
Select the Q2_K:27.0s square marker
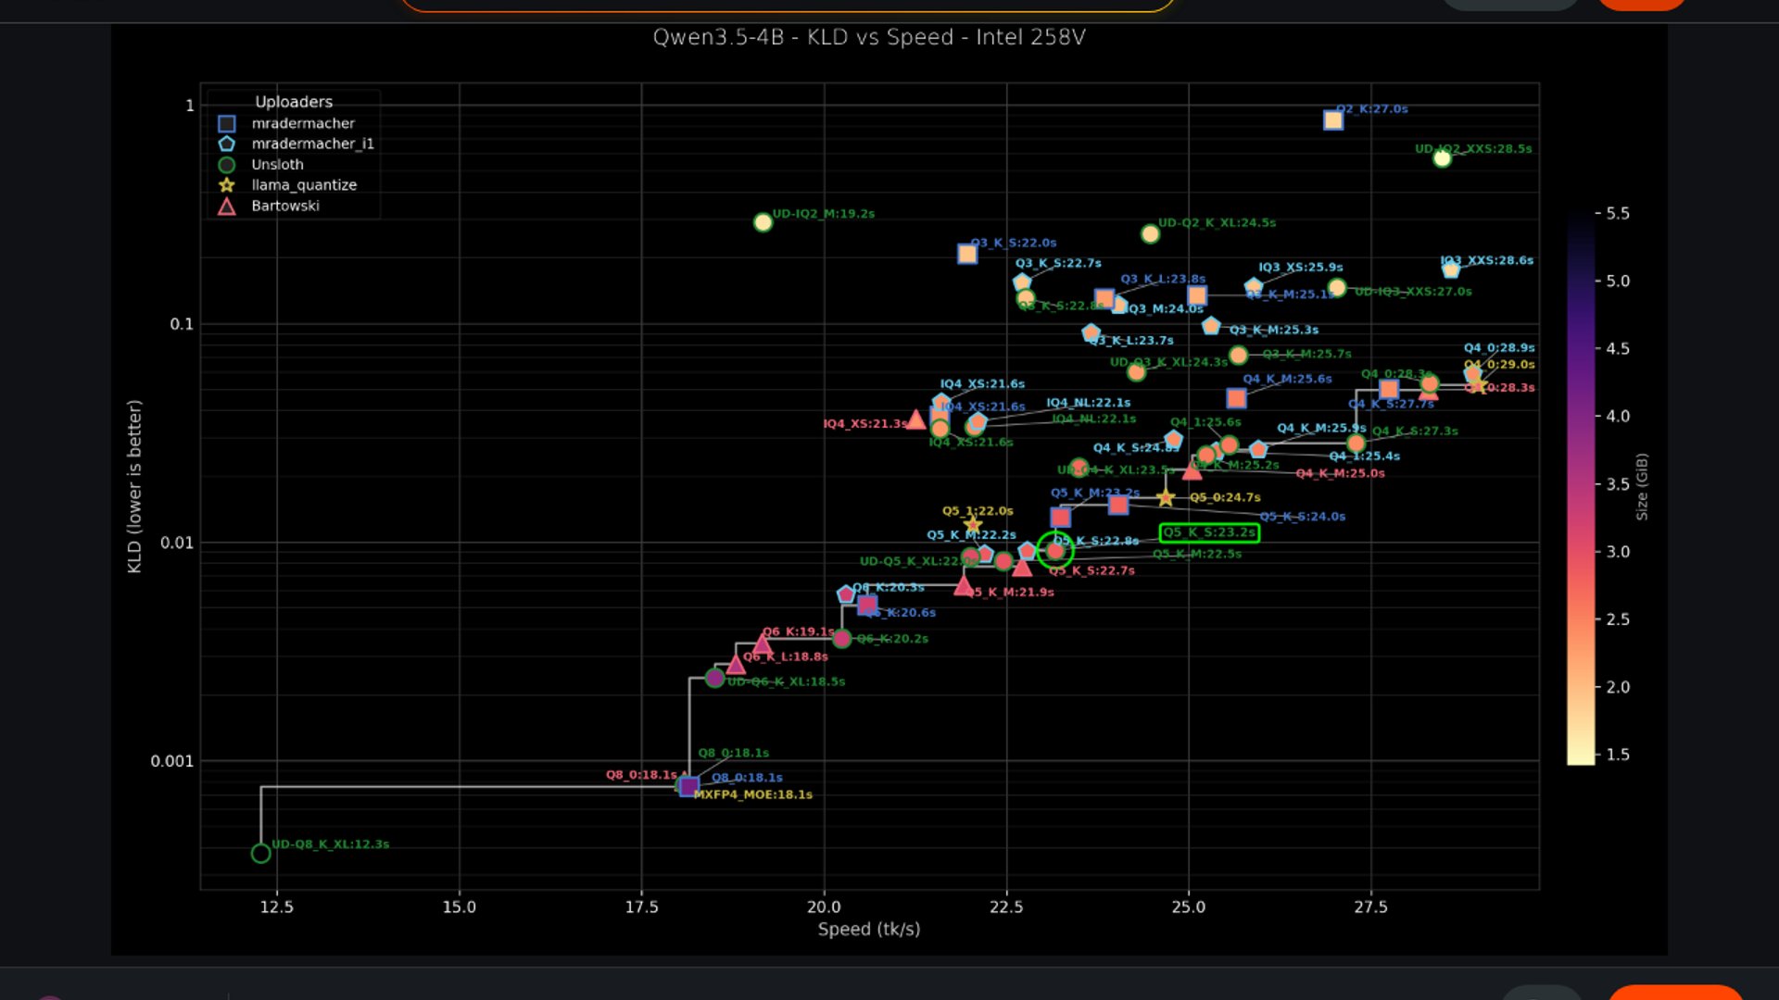click(1332, 120)
